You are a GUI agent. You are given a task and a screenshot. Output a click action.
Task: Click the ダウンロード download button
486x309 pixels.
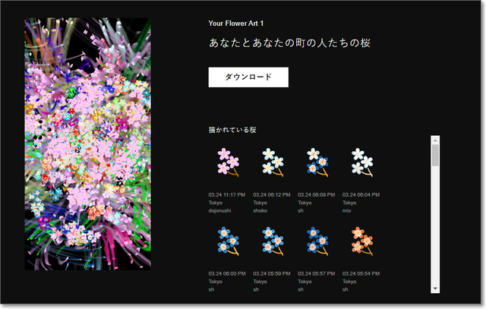point(248,77)
